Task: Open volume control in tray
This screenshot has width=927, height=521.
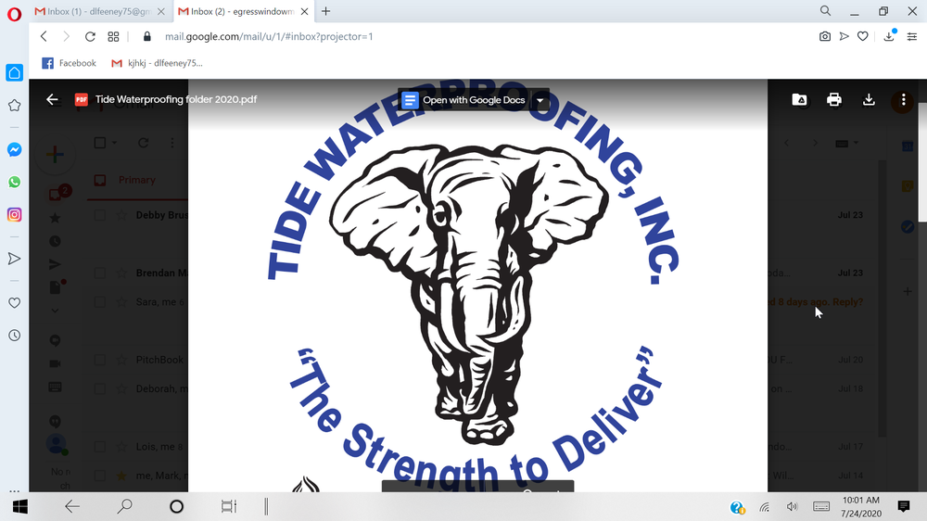Action: click(x=793, y=507)
